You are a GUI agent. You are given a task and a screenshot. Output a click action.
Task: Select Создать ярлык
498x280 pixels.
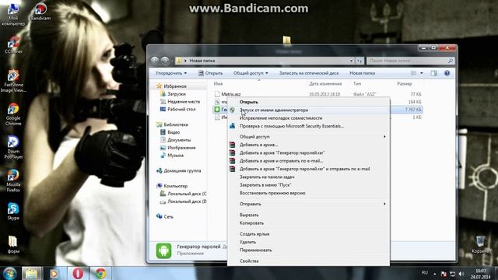coord(308,234)
